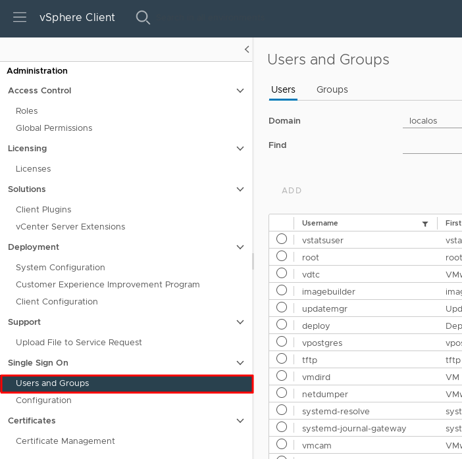
Task: Open Client Plugins under Solutions
Action: [x=43, y=210]
